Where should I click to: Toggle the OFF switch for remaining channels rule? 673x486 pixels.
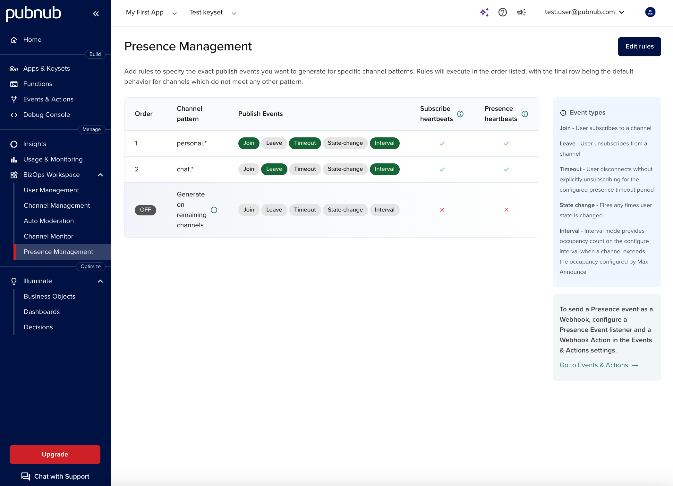tap(145, 210)
